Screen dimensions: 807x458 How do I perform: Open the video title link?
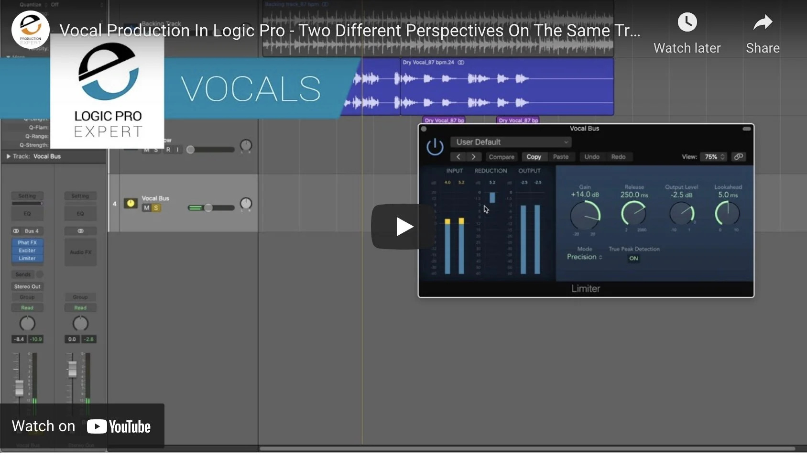[349, 31]
